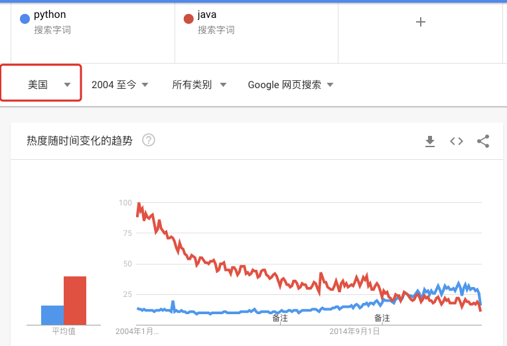Select the java search term
The width and height of the screenshot is (507, 346).
[207, 15]
